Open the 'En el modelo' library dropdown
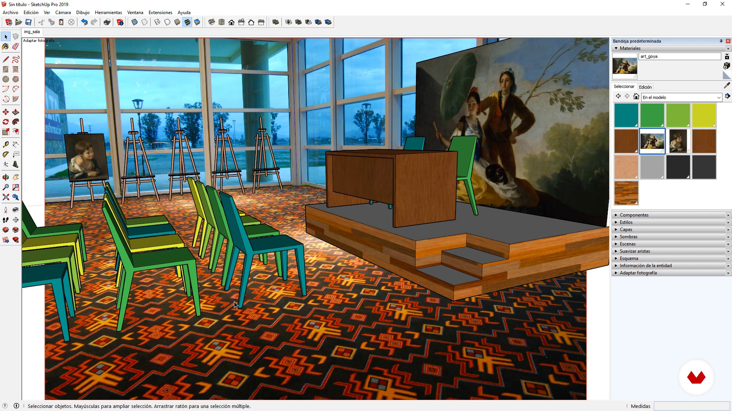 click(x=682, y=97)
